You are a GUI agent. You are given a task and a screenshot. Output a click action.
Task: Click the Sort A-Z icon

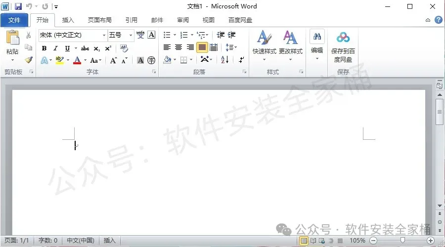point(225,60)
